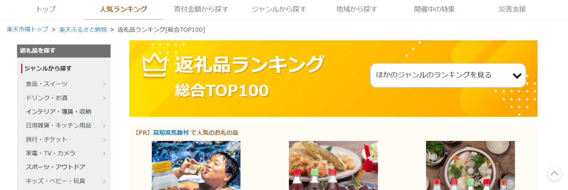The width and height of the screenshot is (568, 190).
Task: Expand ドリンク・お酒 chevron arrow
Action: 104,98
